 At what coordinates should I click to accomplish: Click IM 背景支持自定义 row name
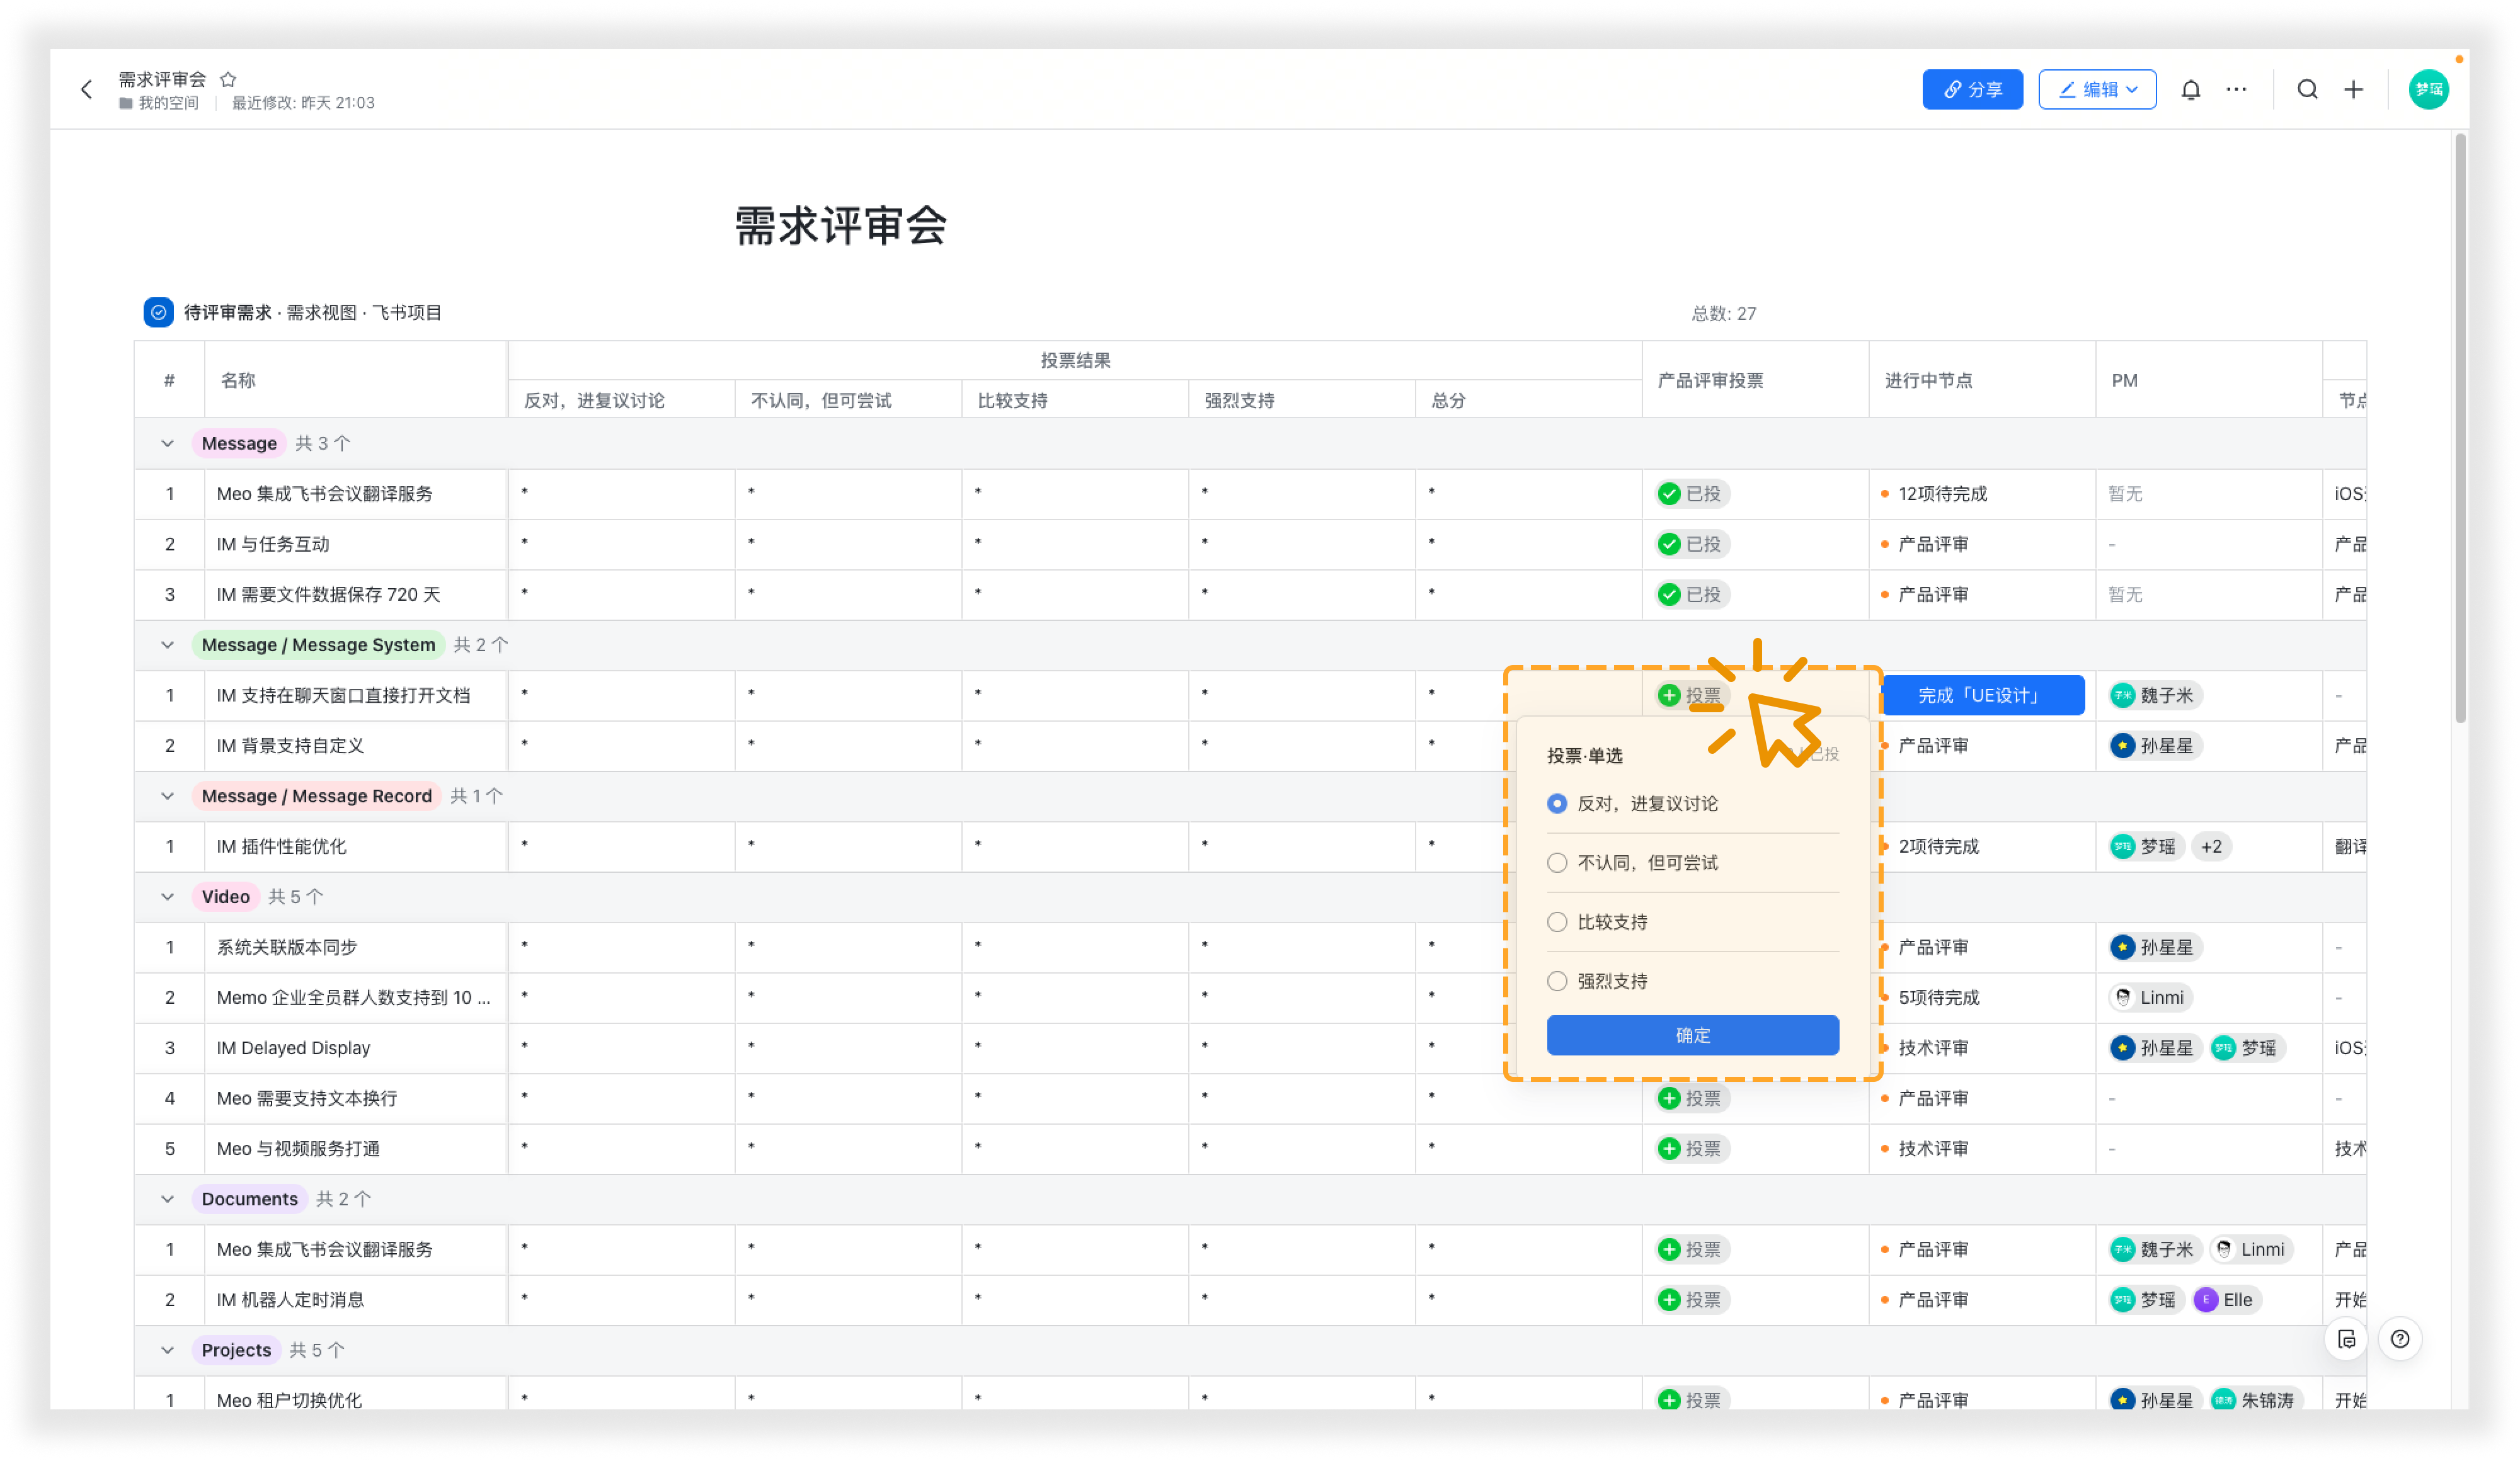click(290, 746)
